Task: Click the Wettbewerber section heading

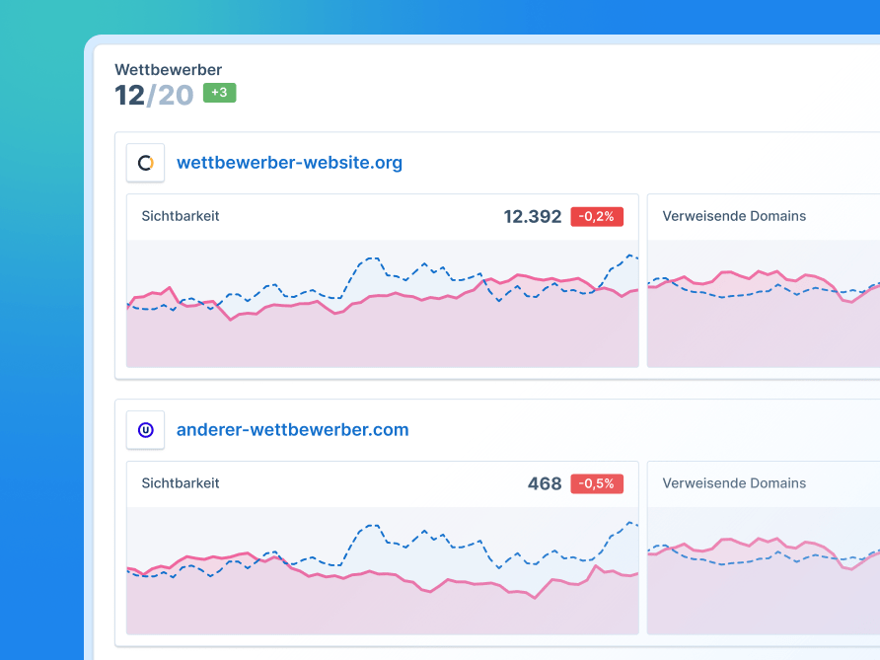Action: pos(166,69)
